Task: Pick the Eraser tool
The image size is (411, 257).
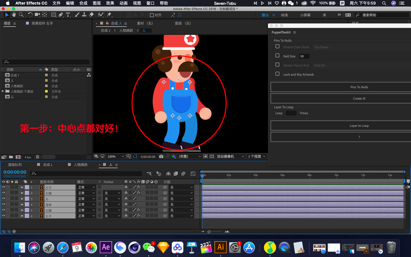Action: (x=91, y=15)
